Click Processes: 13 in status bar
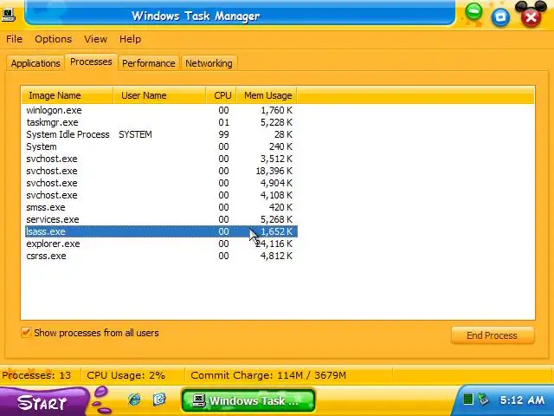Viewport: 554px width, 416px height. click(36, 375)
